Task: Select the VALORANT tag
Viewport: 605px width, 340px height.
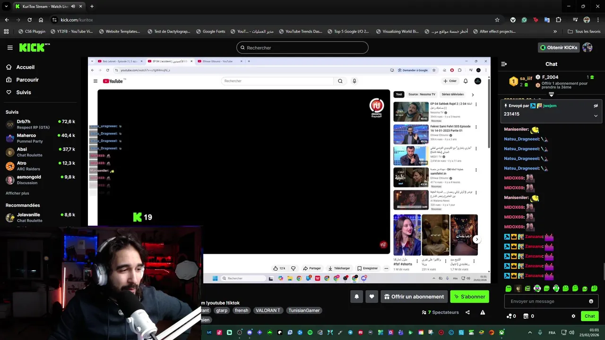Action: [268, 310]
